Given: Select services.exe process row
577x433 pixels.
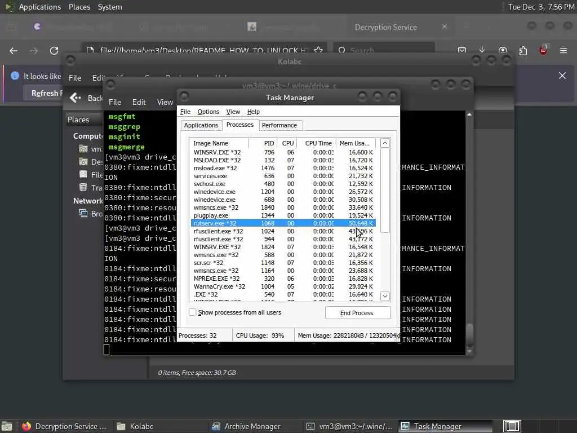Looking at the screenshot, I should pos(283,176).
